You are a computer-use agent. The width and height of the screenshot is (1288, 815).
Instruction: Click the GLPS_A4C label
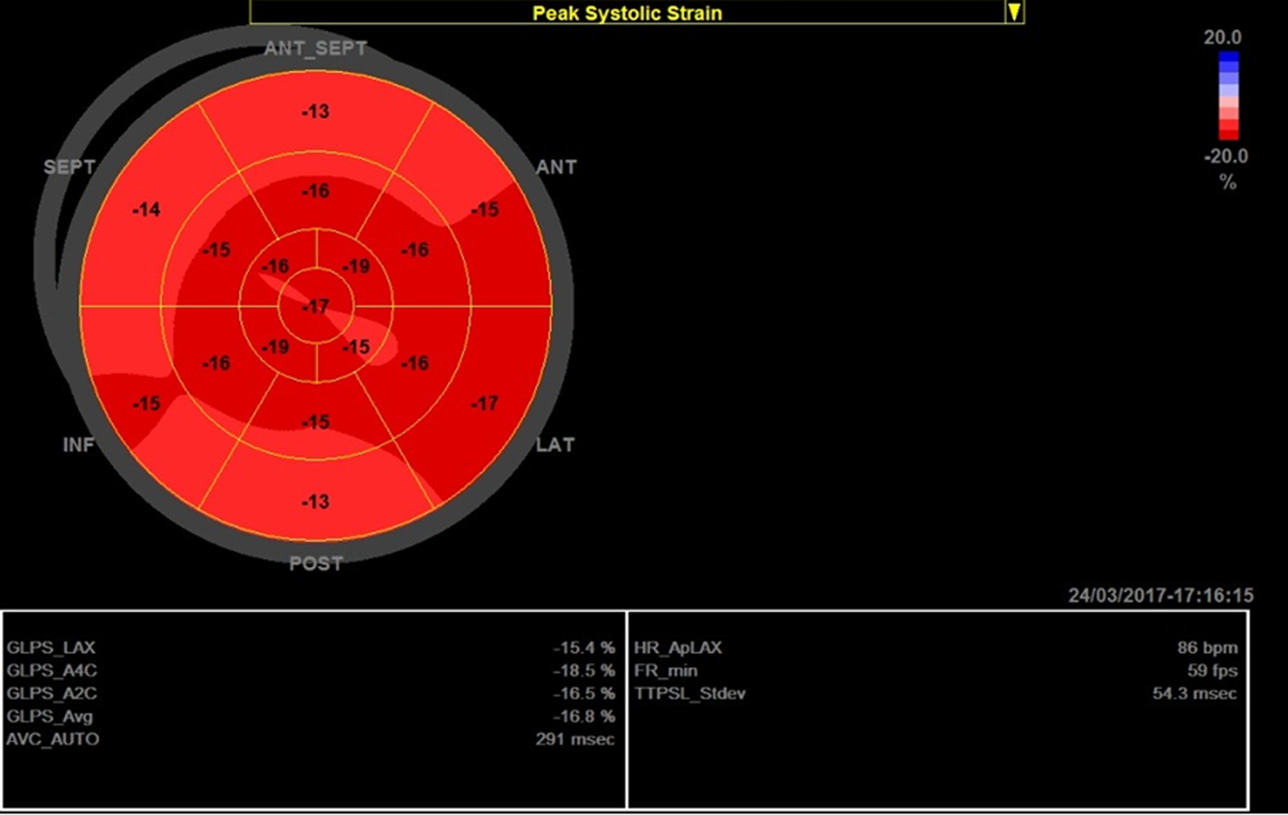click(x=52, y=671)
